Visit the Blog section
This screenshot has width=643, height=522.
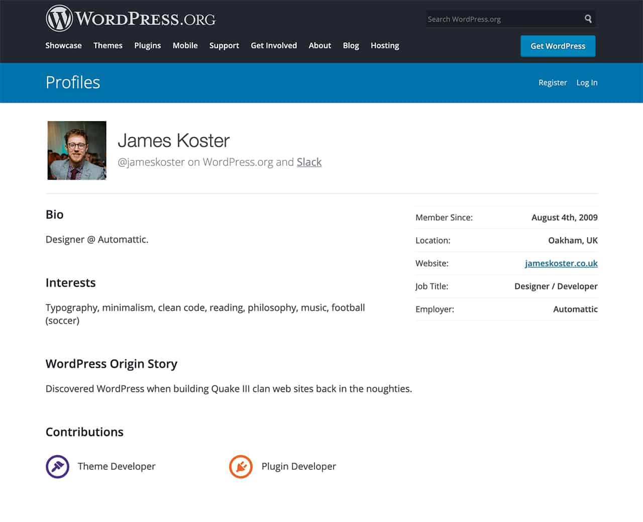click(351, 45)
